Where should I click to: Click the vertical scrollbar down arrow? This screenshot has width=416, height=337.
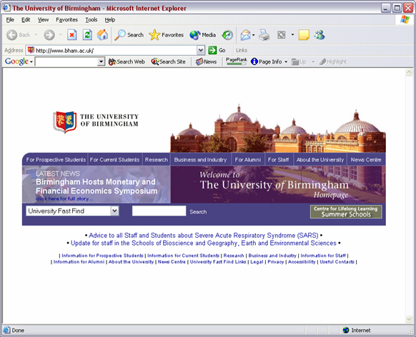pos(409,319)
